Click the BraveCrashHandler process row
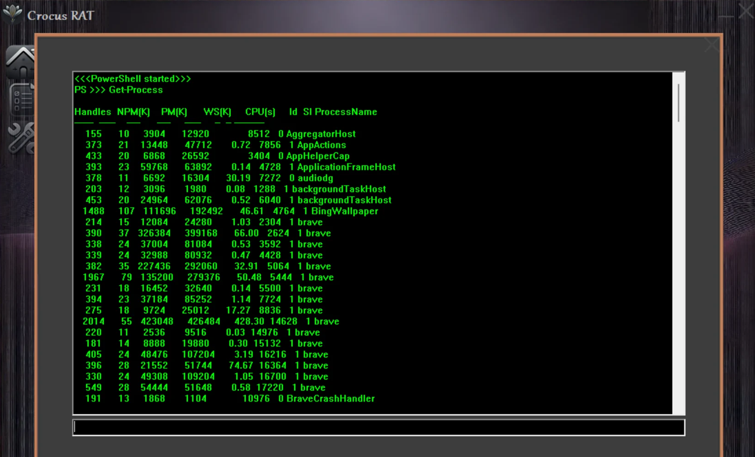 [330, 398]
